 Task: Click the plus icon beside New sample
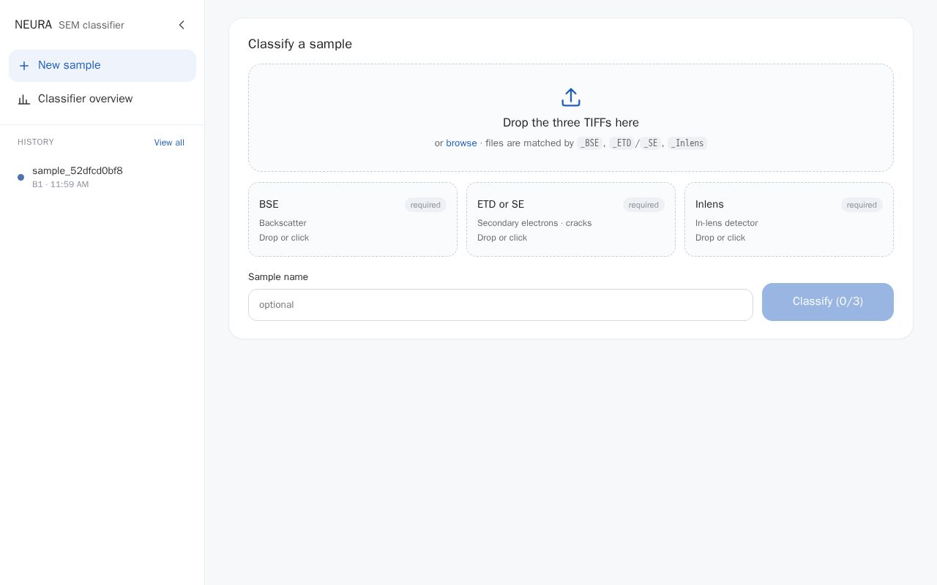pyautogui.click(x=24, y=66)
